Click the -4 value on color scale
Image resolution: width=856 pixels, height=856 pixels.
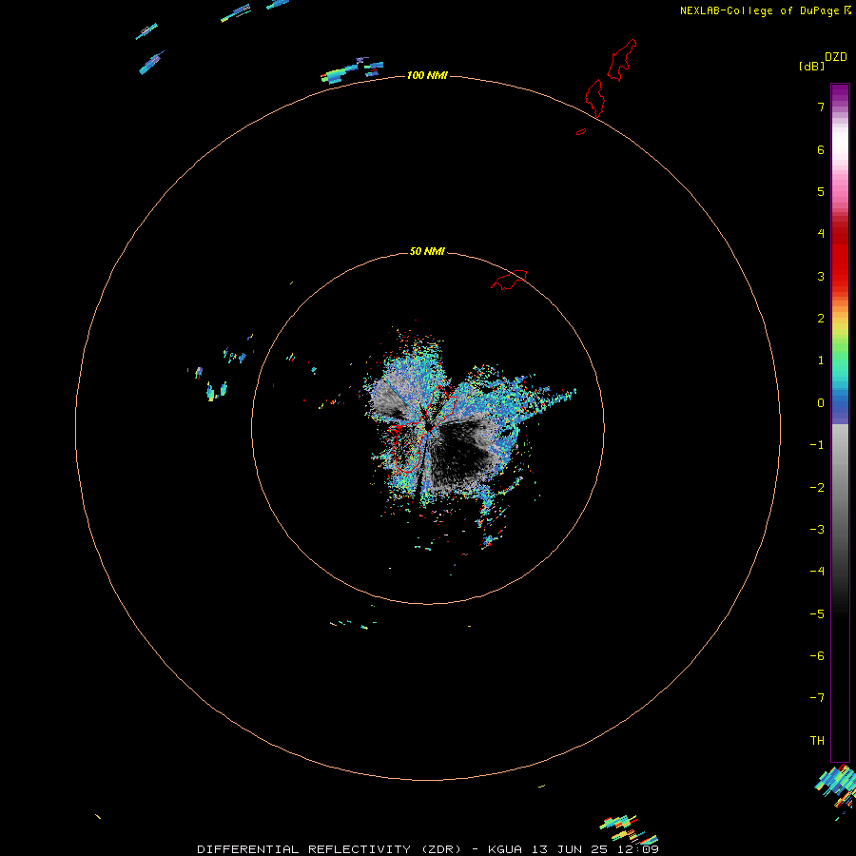[x=817, y=571]
